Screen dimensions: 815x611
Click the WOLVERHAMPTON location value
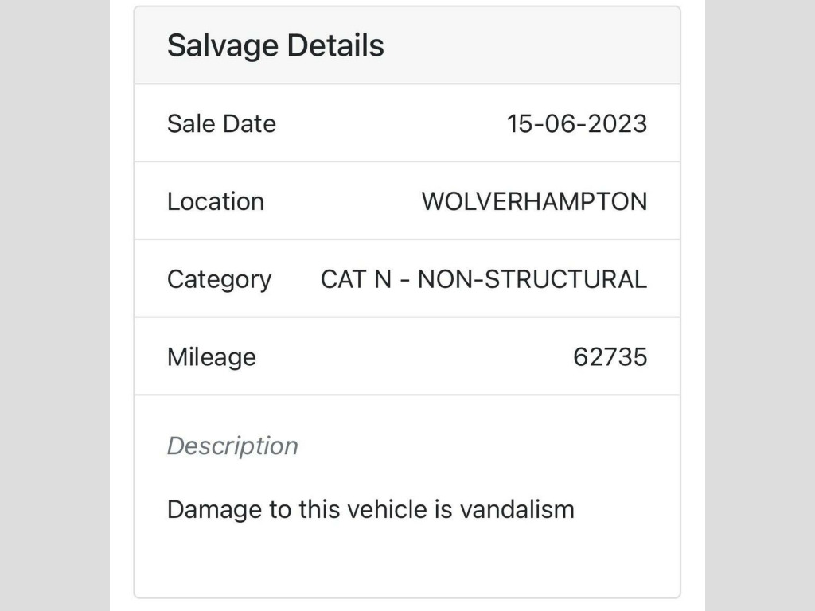coord(534,201)
